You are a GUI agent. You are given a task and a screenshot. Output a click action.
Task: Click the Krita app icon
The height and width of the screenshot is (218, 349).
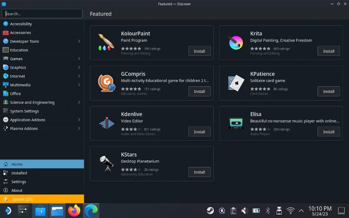pos(236,42)
